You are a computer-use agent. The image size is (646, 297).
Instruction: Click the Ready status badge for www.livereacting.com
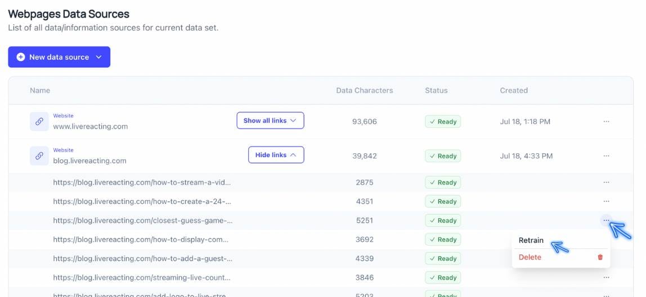click(x=443, y=122)
